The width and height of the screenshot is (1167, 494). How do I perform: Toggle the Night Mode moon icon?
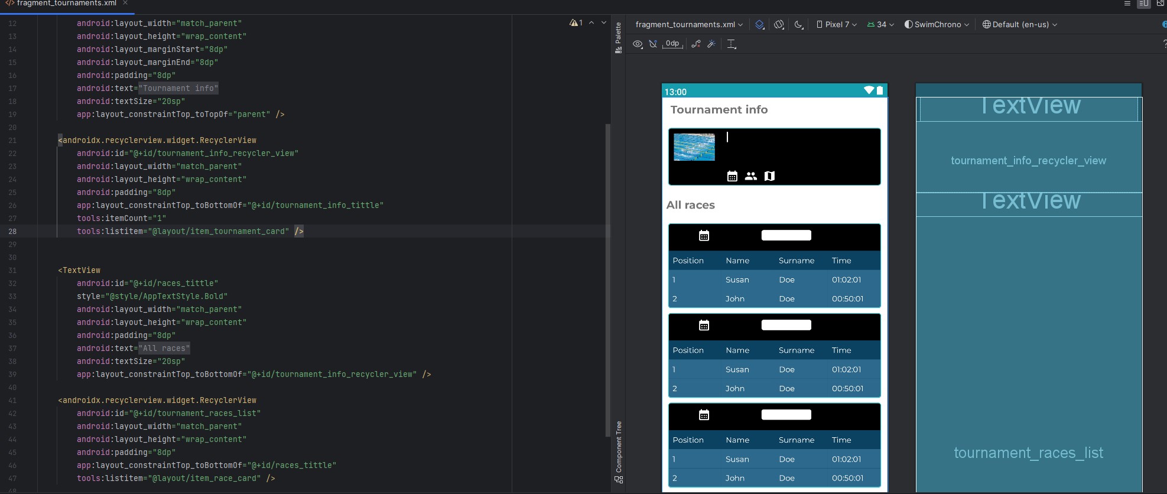pos(799,24)
